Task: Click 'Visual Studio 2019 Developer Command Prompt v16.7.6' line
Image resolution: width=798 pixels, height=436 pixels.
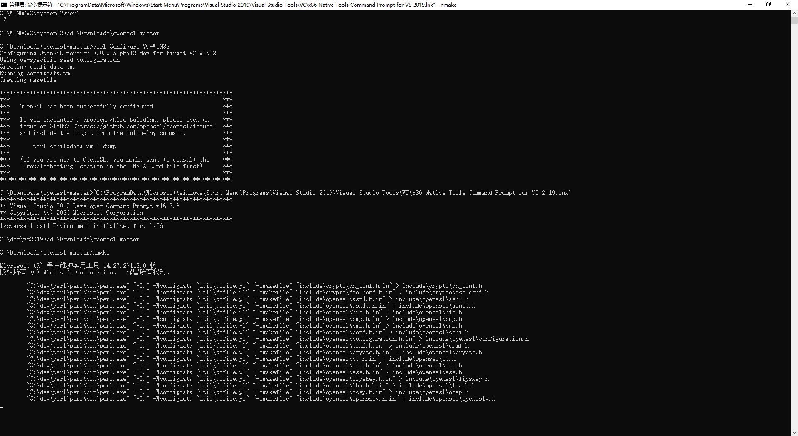Action: 90,206
